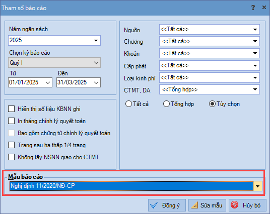Select the Tất cả radio button
Viewport: 270px width, 214px height.
(x=128, y=104)
